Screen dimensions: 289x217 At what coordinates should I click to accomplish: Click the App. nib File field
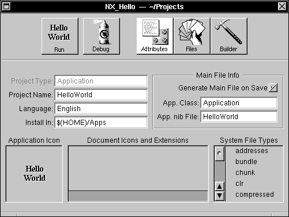tap(239, 117)
